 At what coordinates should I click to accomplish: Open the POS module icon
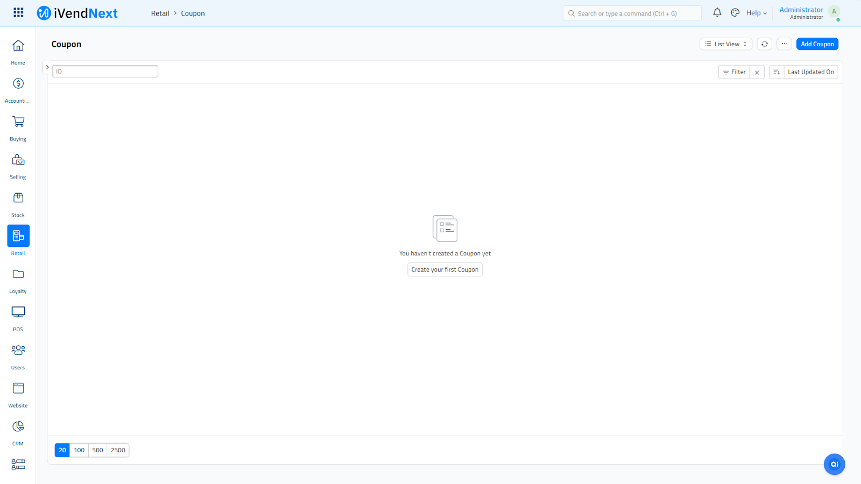(x=18, y=312)
